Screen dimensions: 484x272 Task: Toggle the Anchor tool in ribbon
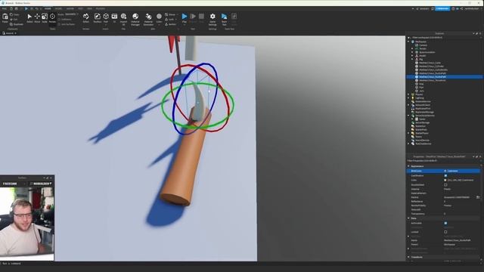point(170,24)
